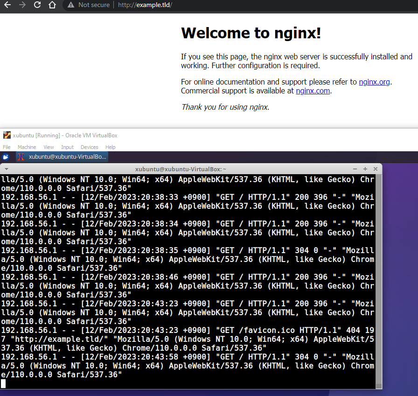Screen dimensions: 418x396
Task: Click the terminal window resize grip corner
Action: (x=379, y=386)
